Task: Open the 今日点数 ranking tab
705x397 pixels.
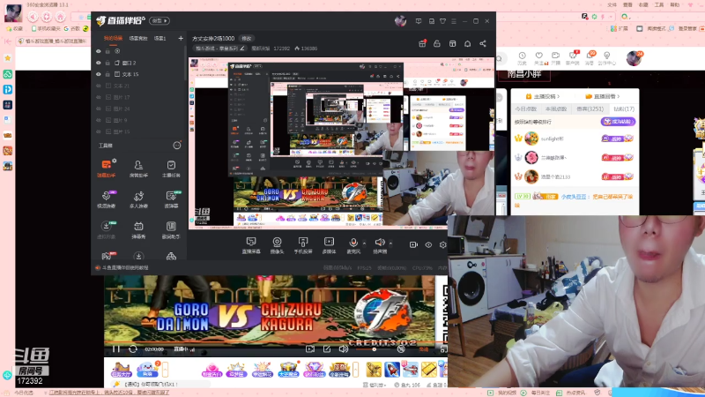Action: pyautogui.click(x=525, y=109)
